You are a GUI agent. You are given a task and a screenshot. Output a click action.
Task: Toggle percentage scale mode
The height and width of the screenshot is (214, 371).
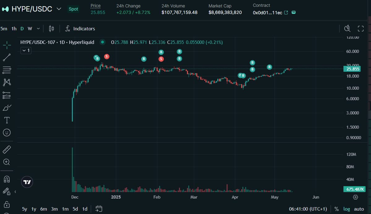336,209
